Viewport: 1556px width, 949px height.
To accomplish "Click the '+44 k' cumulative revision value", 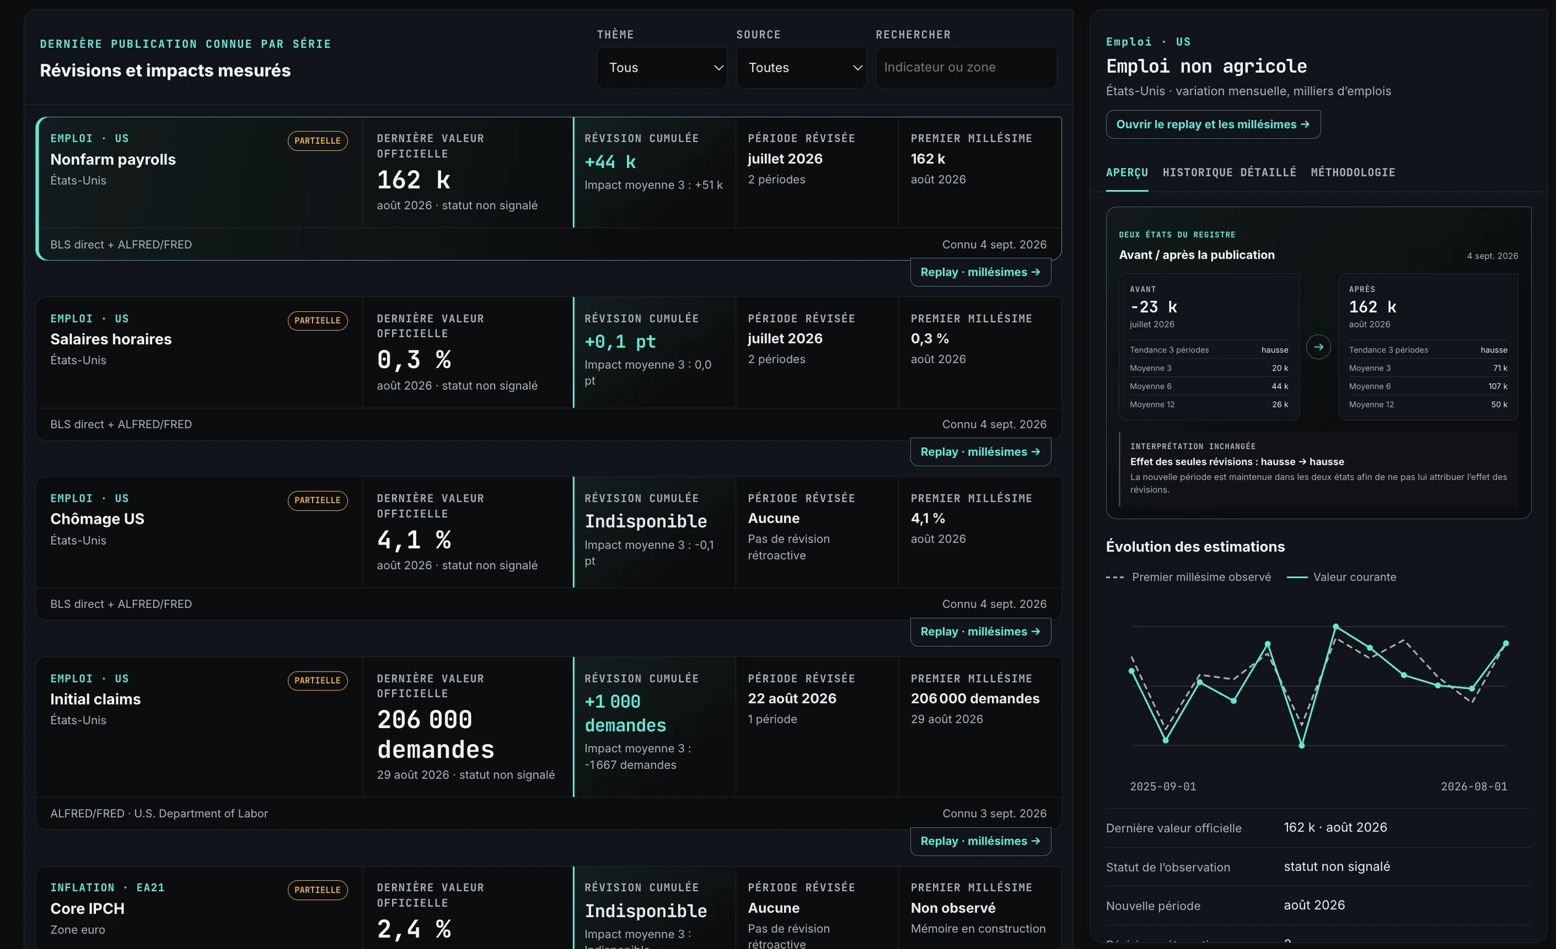I will tap(611, 162).
